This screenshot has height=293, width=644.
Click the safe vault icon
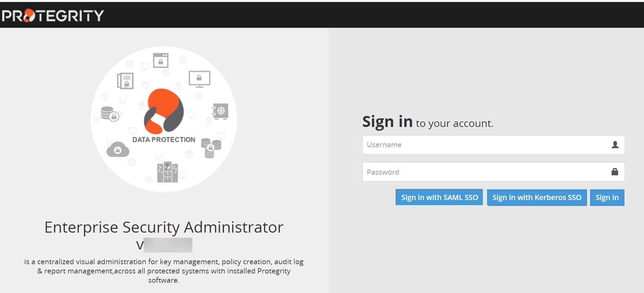pos(220,111)
